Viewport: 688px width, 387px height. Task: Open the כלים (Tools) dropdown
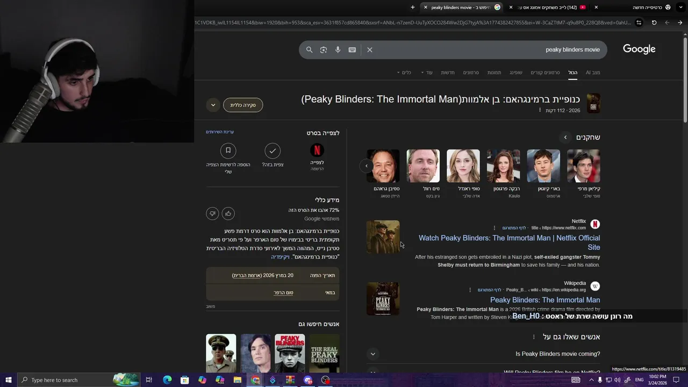coord(404,73)
